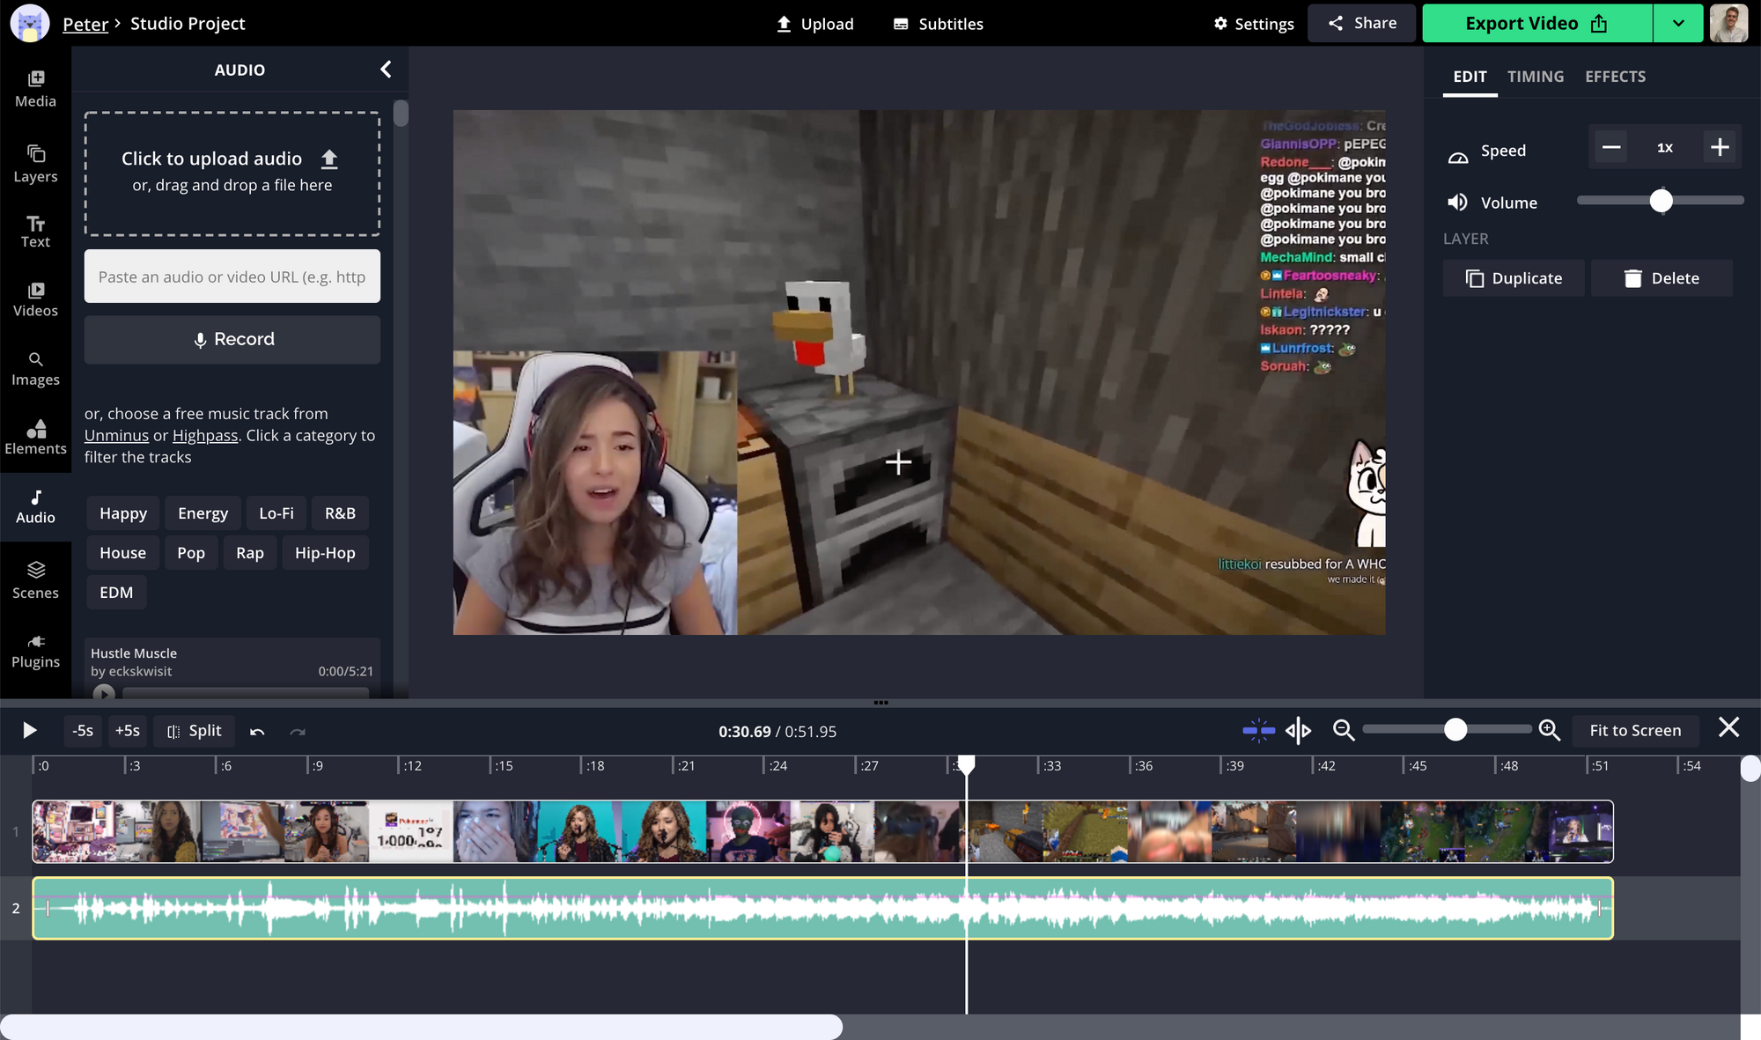This screenshot has width=1761, height=1040.
Task: Click the undo arrow above the timeline
Action: coord(257,730)
